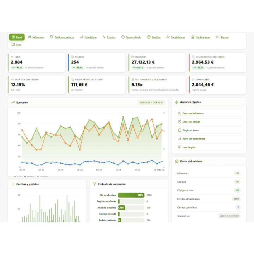Image resolution: width=254 pixels, height=254 pixels.
Task: Click the palette icon in Elegir un tema
Action: [180, 130]
